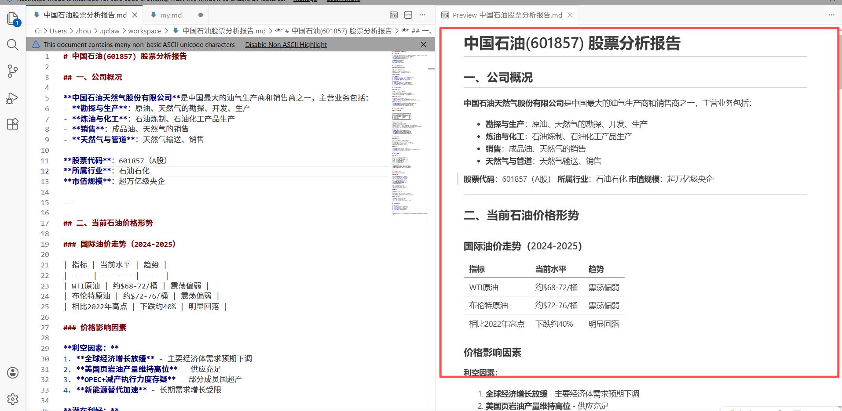Click the Open Preview to the Side icon

point(394,15)
